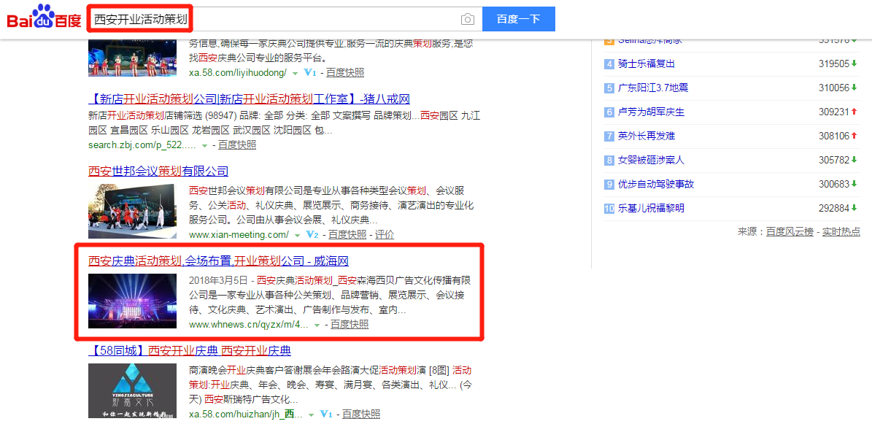Click the green URL xa.58.com/huizhan/jh
Viewport: 872px width, 424px height.
246,414
